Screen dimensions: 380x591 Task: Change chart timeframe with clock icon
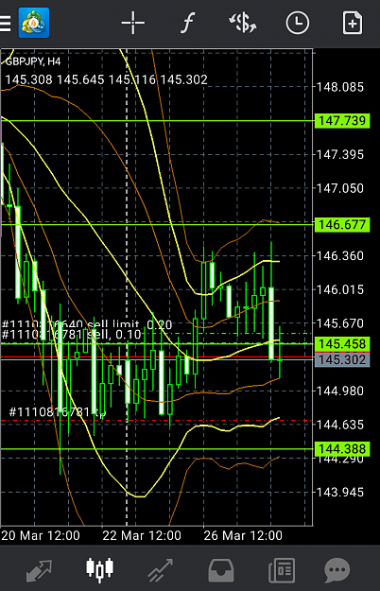[x=298, y=23]
